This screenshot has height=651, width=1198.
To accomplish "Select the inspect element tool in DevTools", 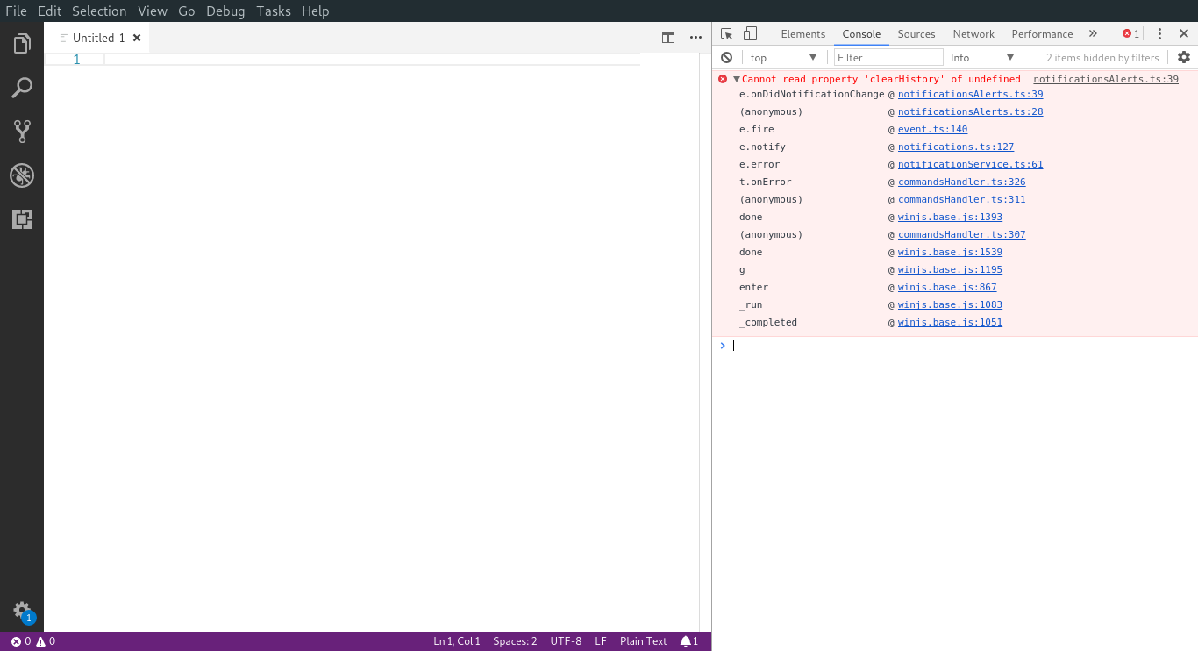I will click(726, 32).
